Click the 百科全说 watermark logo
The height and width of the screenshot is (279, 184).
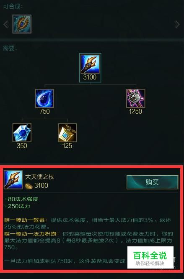pos(150,258)
